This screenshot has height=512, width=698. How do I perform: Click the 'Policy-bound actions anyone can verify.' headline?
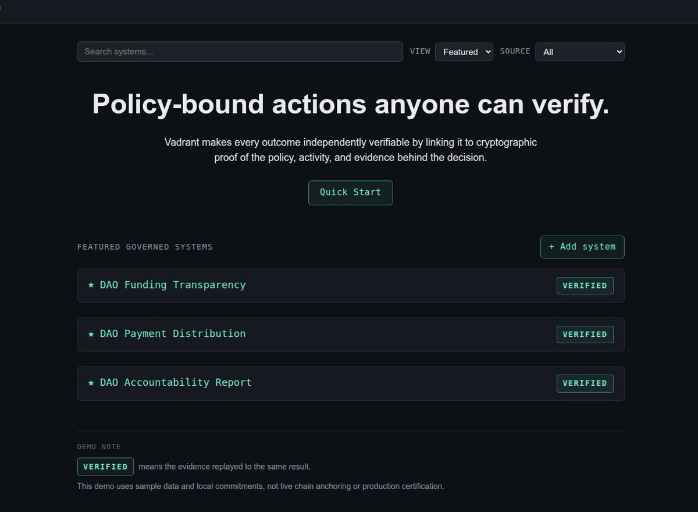(x=351, y=104)
